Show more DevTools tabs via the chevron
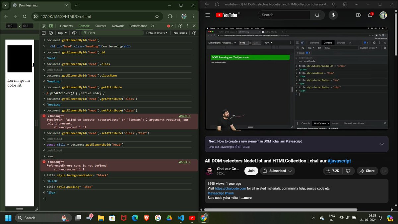The width and height of the screenshot is (398, 224). point(153,26)
